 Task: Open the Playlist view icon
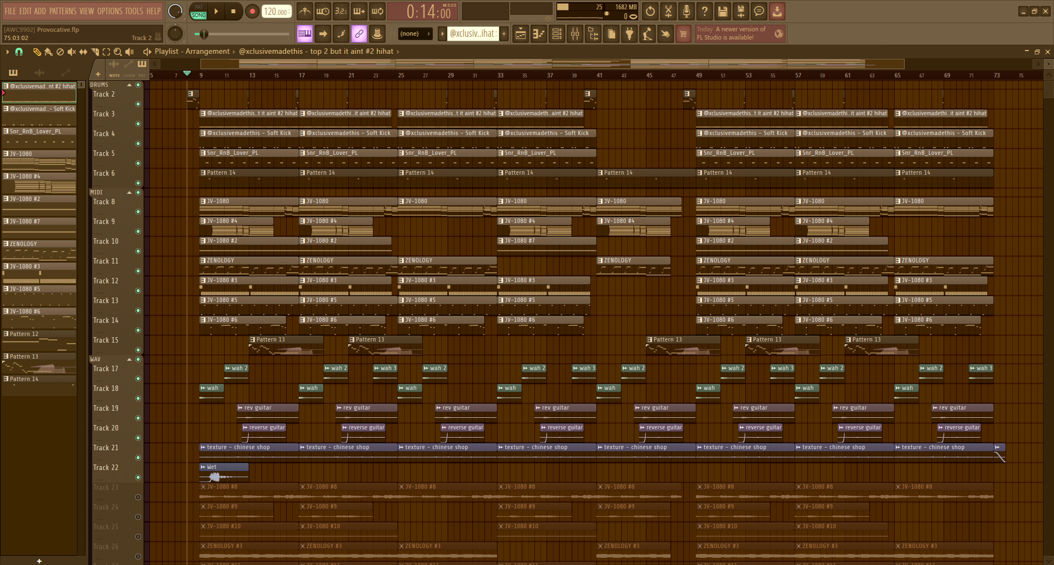coord(521,34)
